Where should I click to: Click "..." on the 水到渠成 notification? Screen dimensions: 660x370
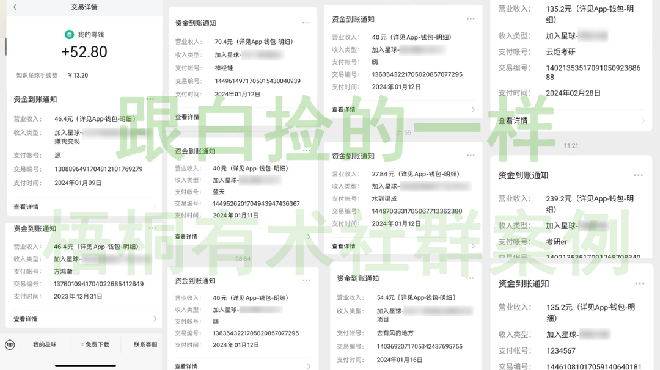pyautogui.click(x=469, y=155)
